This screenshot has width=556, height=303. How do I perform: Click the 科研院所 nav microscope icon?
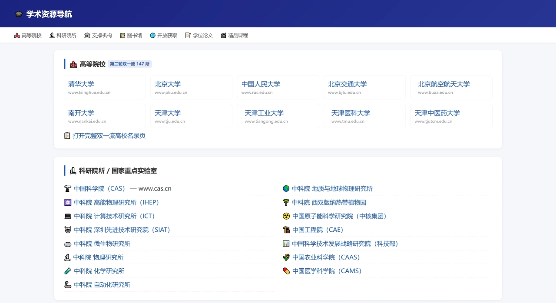[52, 36]
